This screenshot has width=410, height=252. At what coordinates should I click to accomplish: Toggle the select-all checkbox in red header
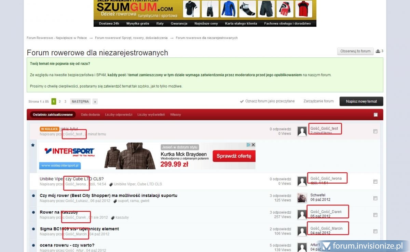click(375, 115)
